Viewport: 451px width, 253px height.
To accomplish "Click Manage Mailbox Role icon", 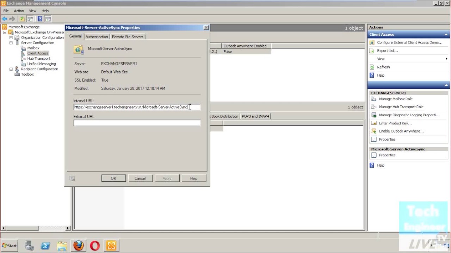I will pos(374,99).
